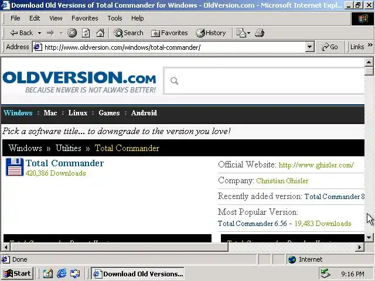The height and width of the screenshot is (281, 375).
Task: Click the IE icon in title bar
Action: [x=5, y=5]
